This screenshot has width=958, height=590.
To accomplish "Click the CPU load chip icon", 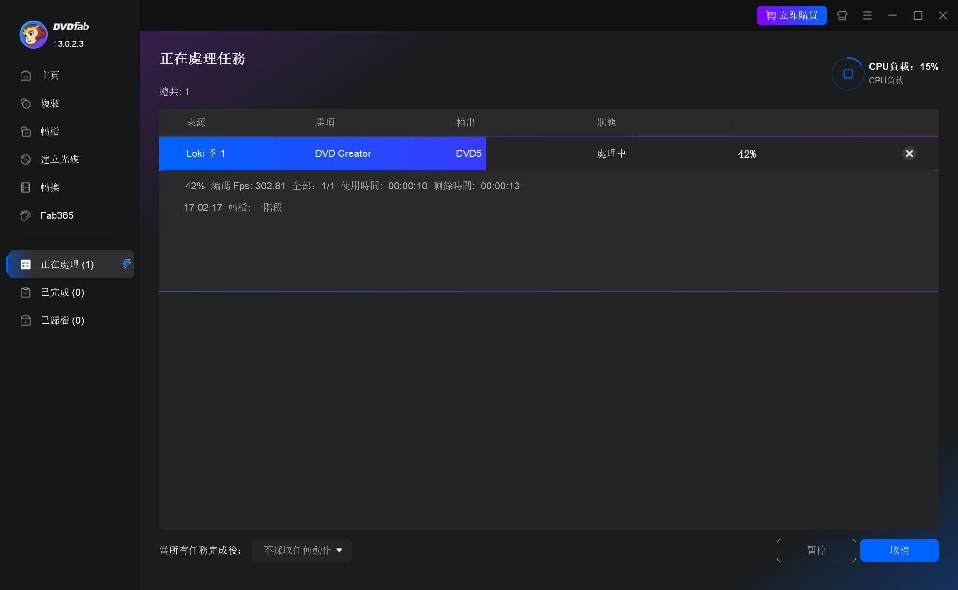I will point(848,74).
